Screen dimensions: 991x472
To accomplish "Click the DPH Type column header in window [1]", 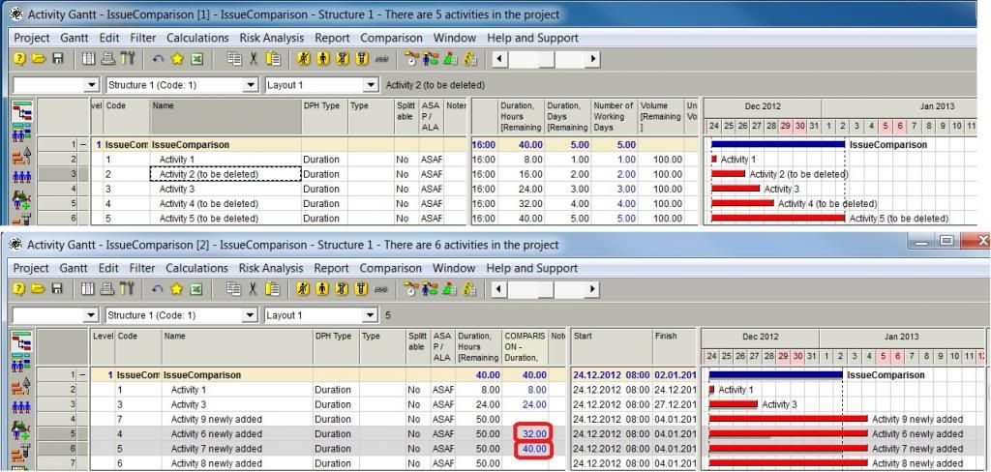I will point(325,117).
